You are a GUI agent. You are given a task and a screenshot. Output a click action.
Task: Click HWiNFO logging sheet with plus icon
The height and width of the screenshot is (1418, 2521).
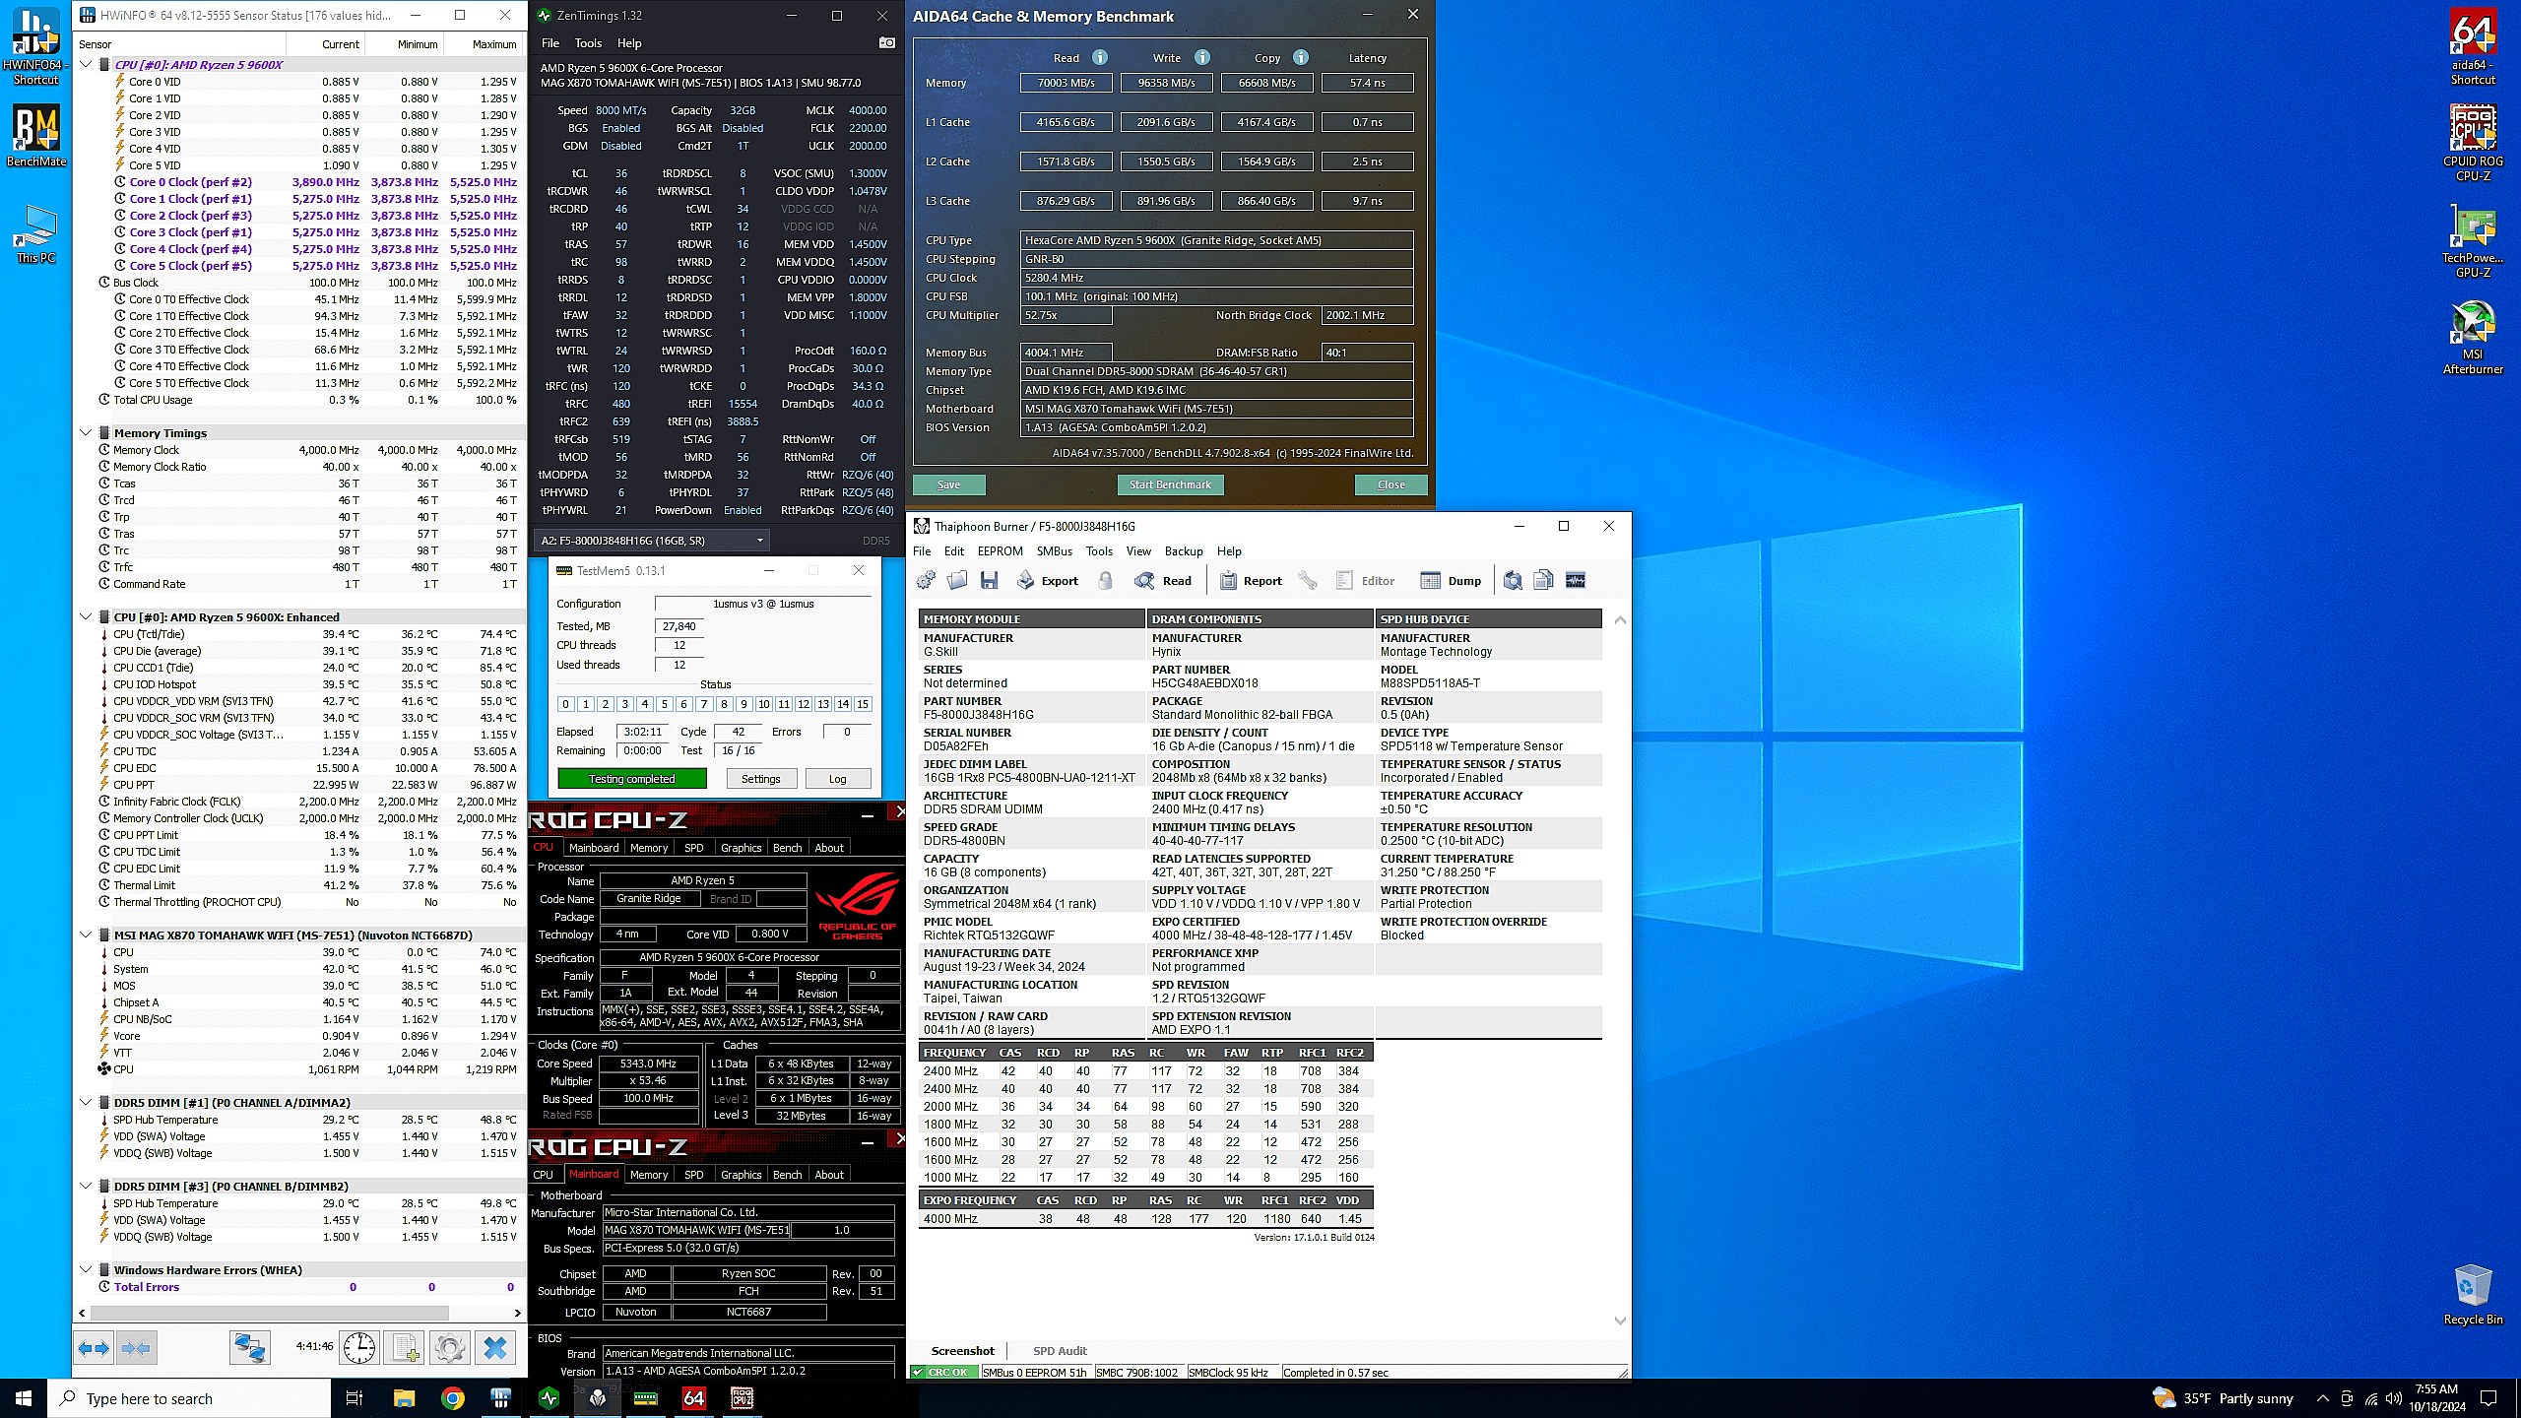point(404,1348)
